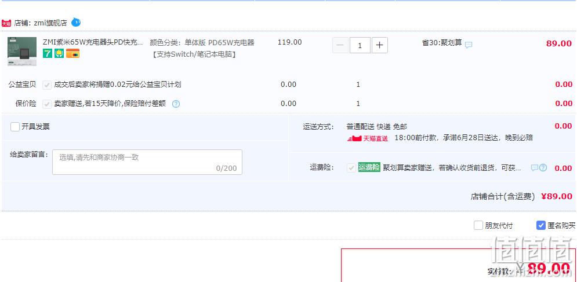This screenshot has height=282, width=577.
Task: Click the question mark icon in 运费险 row
Action: coord(543,168)
